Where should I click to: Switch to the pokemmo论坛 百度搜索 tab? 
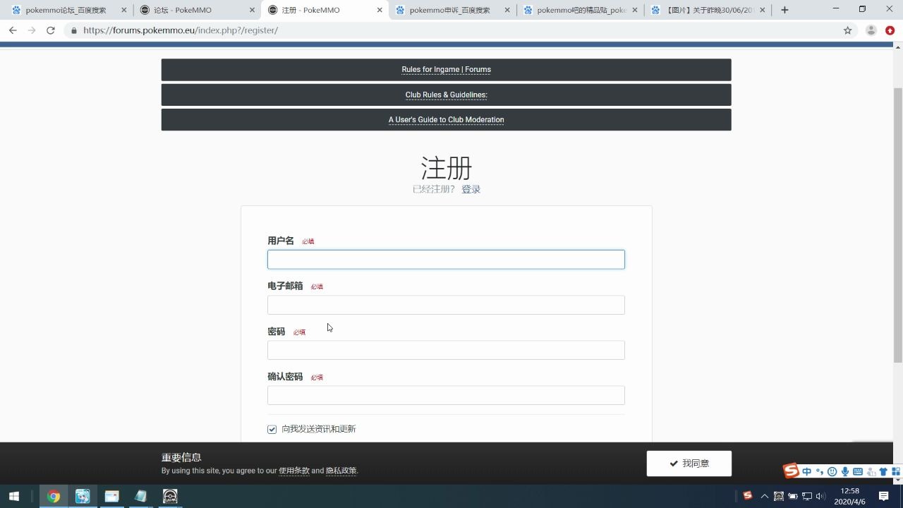[67, 10]
